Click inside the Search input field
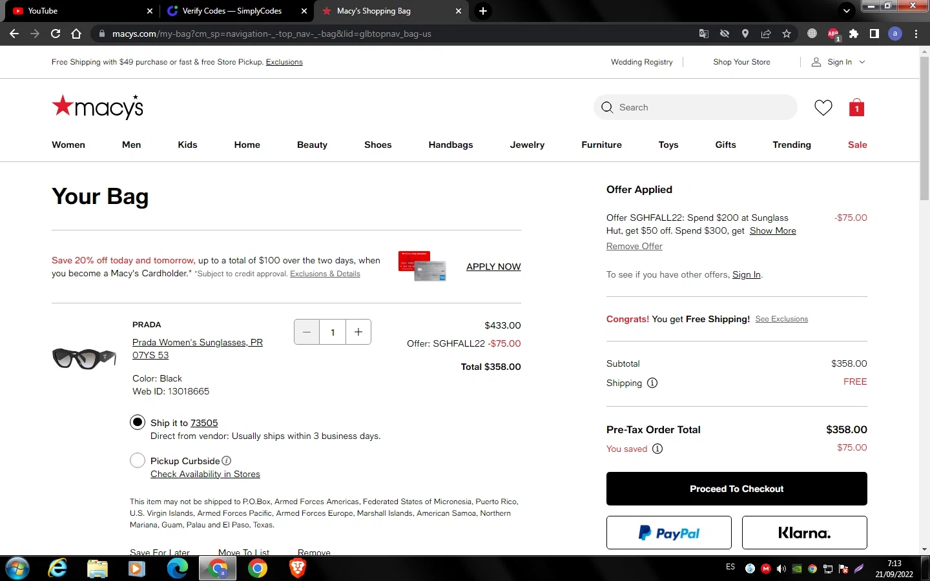Viewport: 930px width, 581px height. pyautogui.click(x=696, y=107)
